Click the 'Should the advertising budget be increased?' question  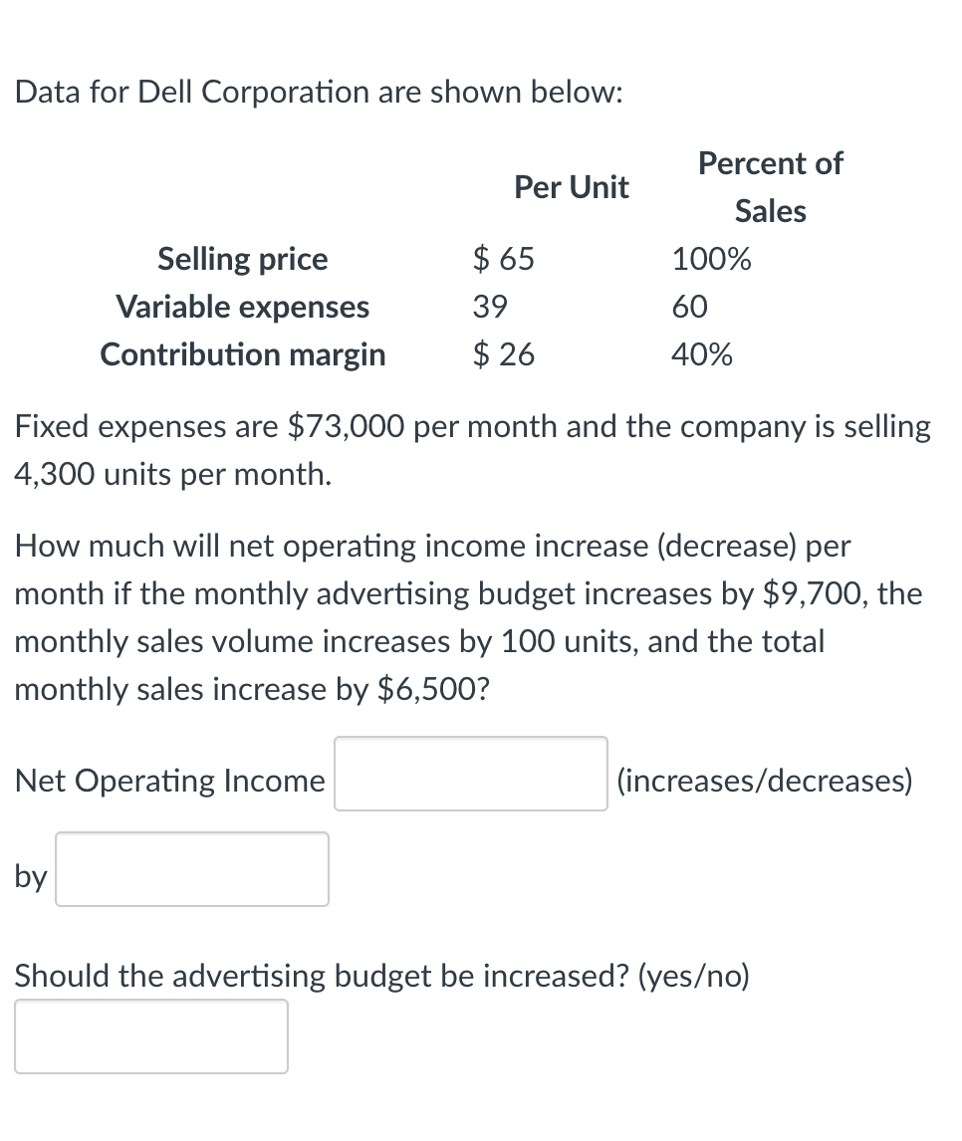[381, 977]
